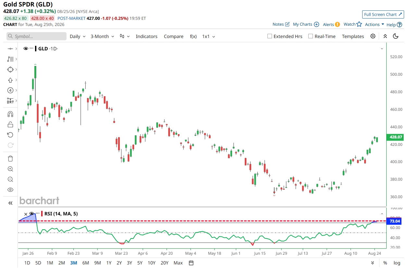Viewport: 407px width, 269px height.
Task: Select the 1Y time range
Action: click(x=109, y=263)
